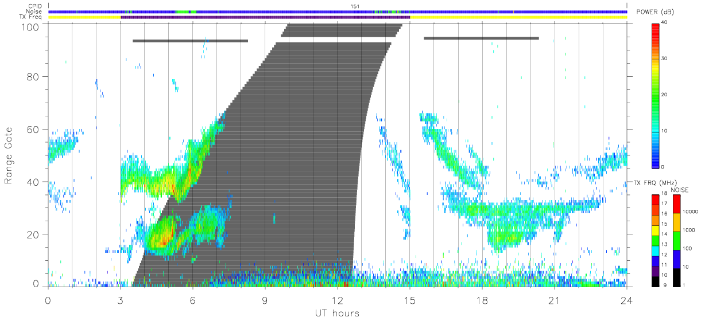Click the '60' tick on Range Gate axis
Viewport: 705px width, 325px height.
(x=33, y=130)
